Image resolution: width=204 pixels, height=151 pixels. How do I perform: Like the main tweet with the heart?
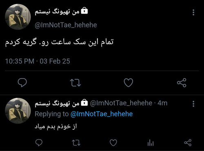[x=129, y=83]
